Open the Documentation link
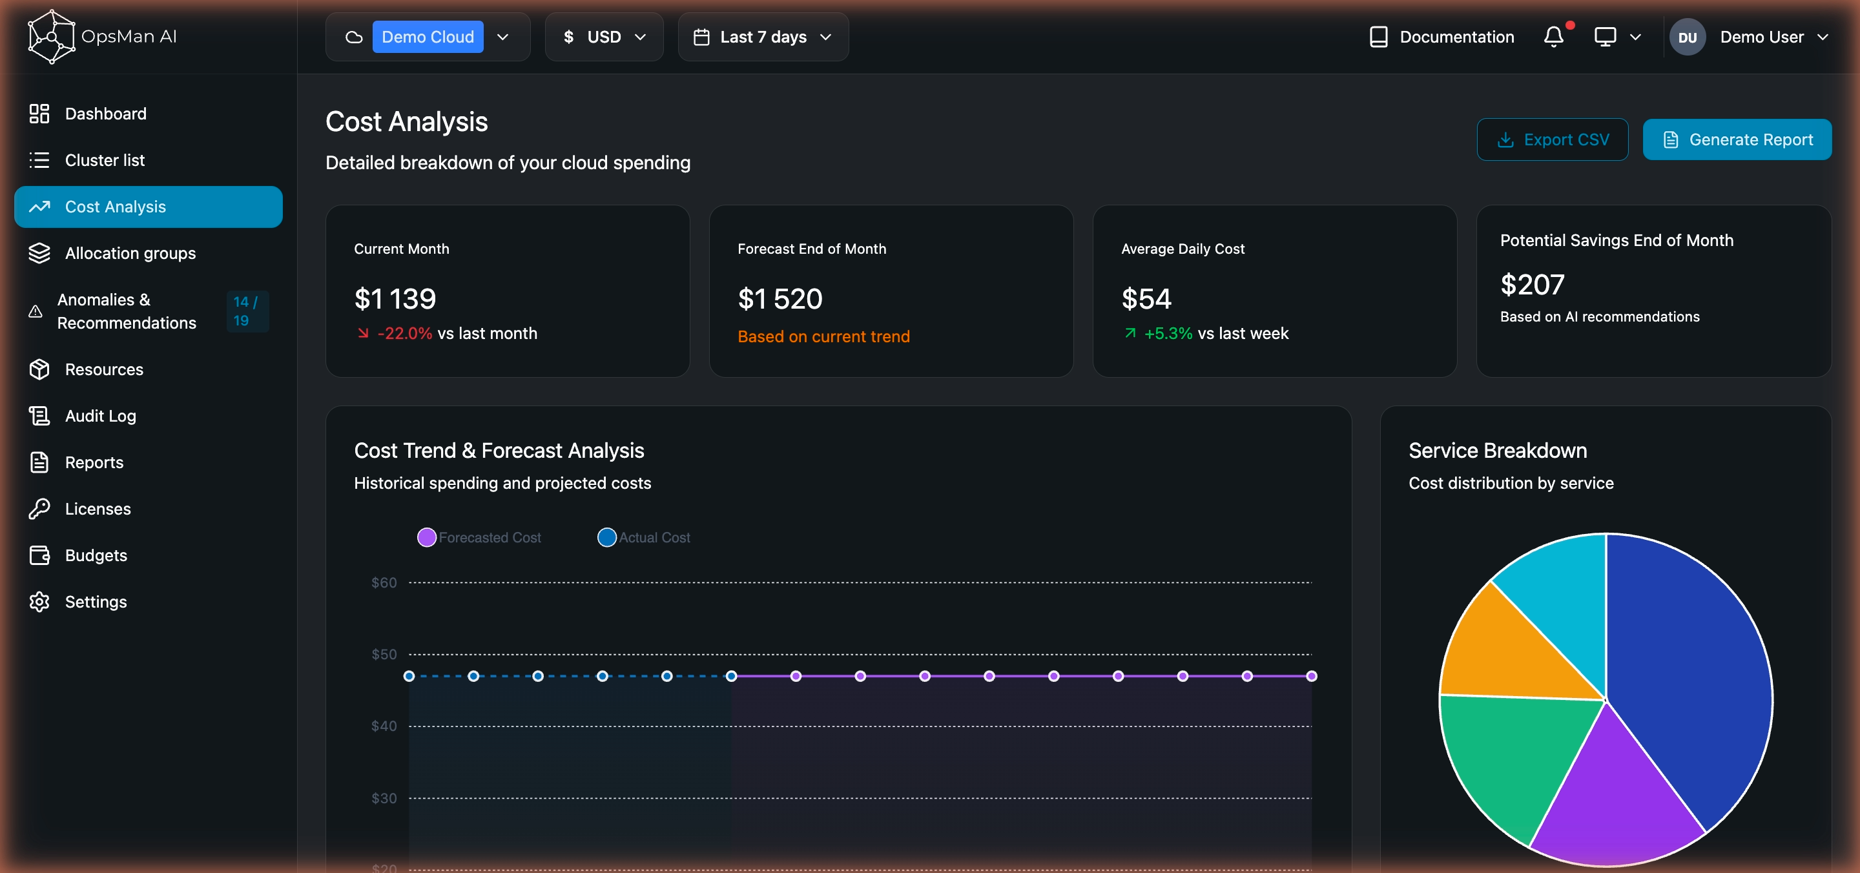The image size is (1860, 873). click(1441, 37)
